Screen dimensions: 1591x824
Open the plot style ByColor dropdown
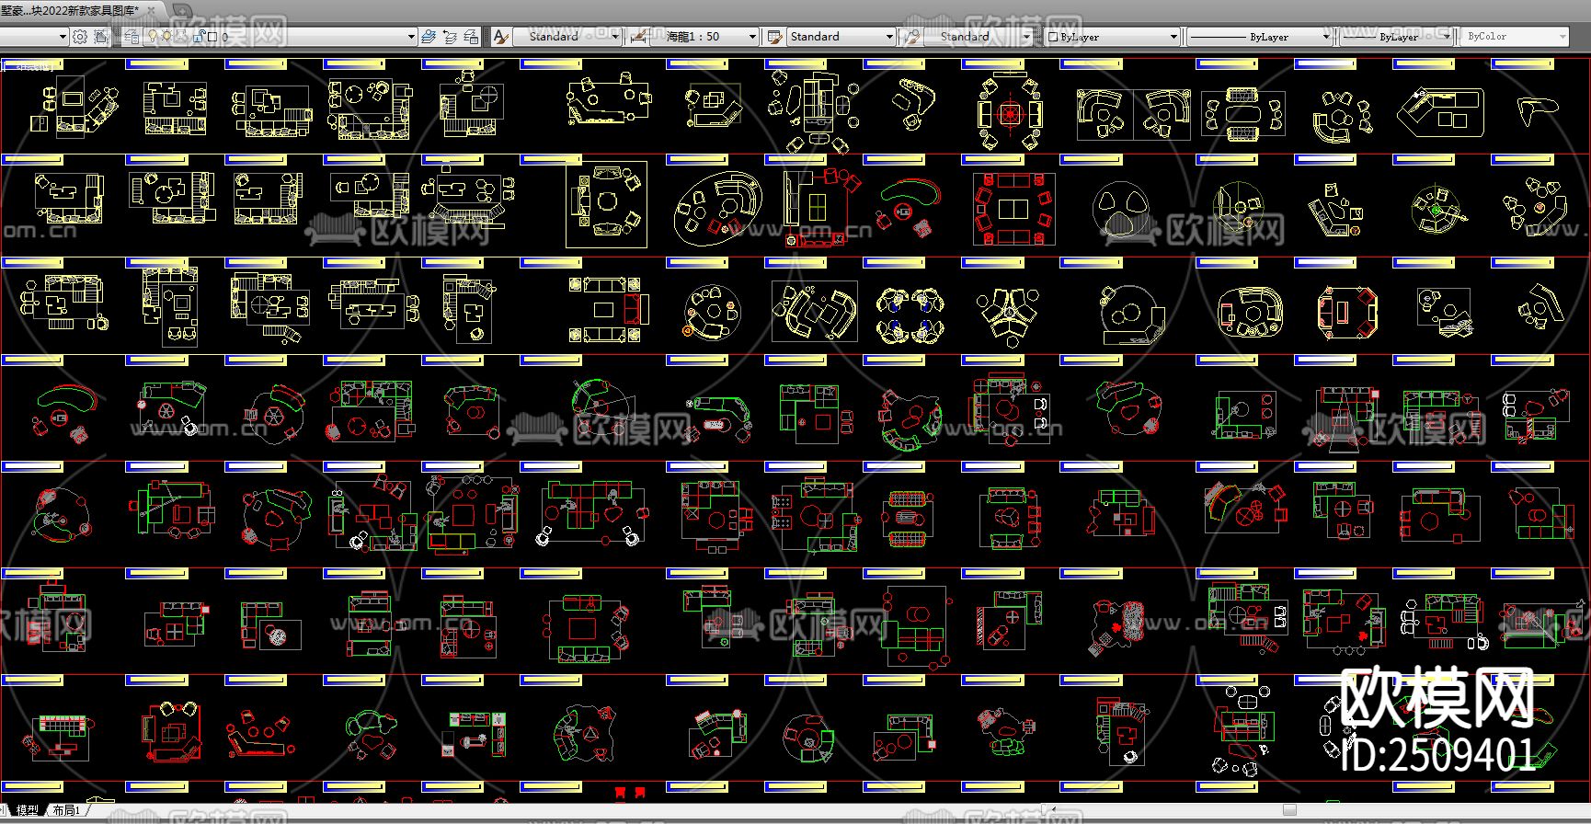pyautogui.click(x=1515, y=37)
